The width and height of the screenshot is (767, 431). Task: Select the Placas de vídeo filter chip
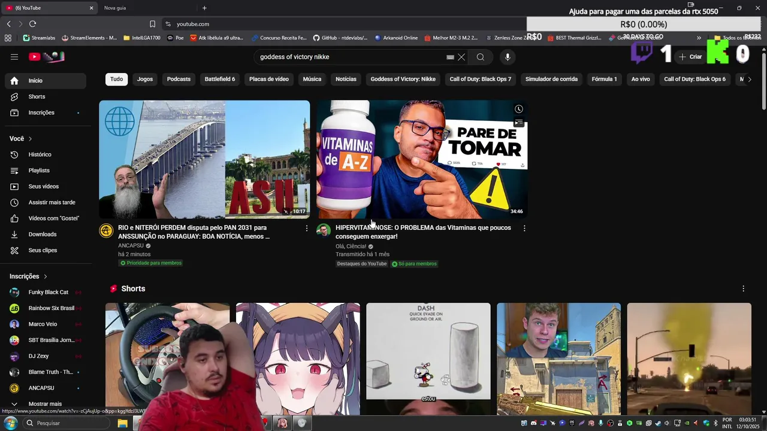pos(269,79)
